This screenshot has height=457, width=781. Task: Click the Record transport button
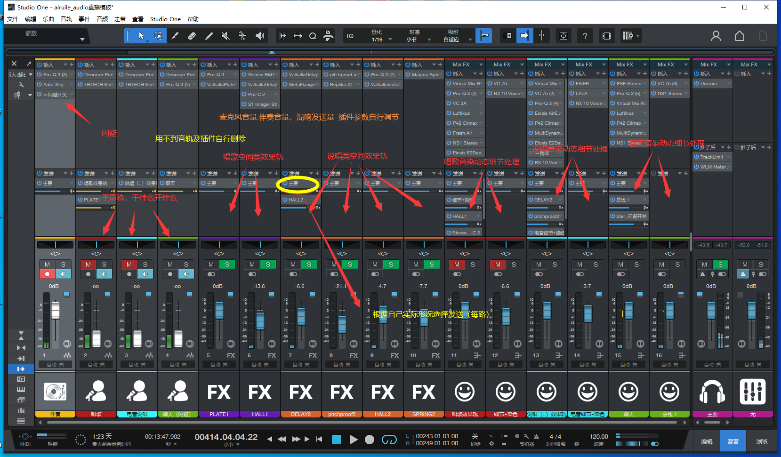370,440
